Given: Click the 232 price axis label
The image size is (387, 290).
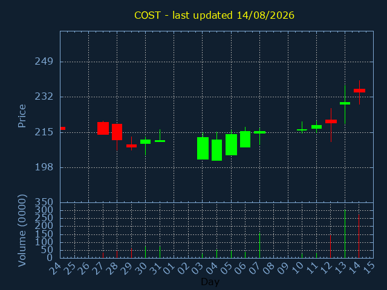Looking at the screenshot, I should point(44,97).
